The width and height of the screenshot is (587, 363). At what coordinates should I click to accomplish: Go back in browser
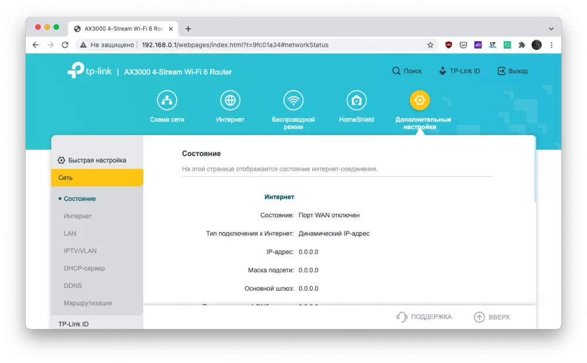(x=36, y=45)
